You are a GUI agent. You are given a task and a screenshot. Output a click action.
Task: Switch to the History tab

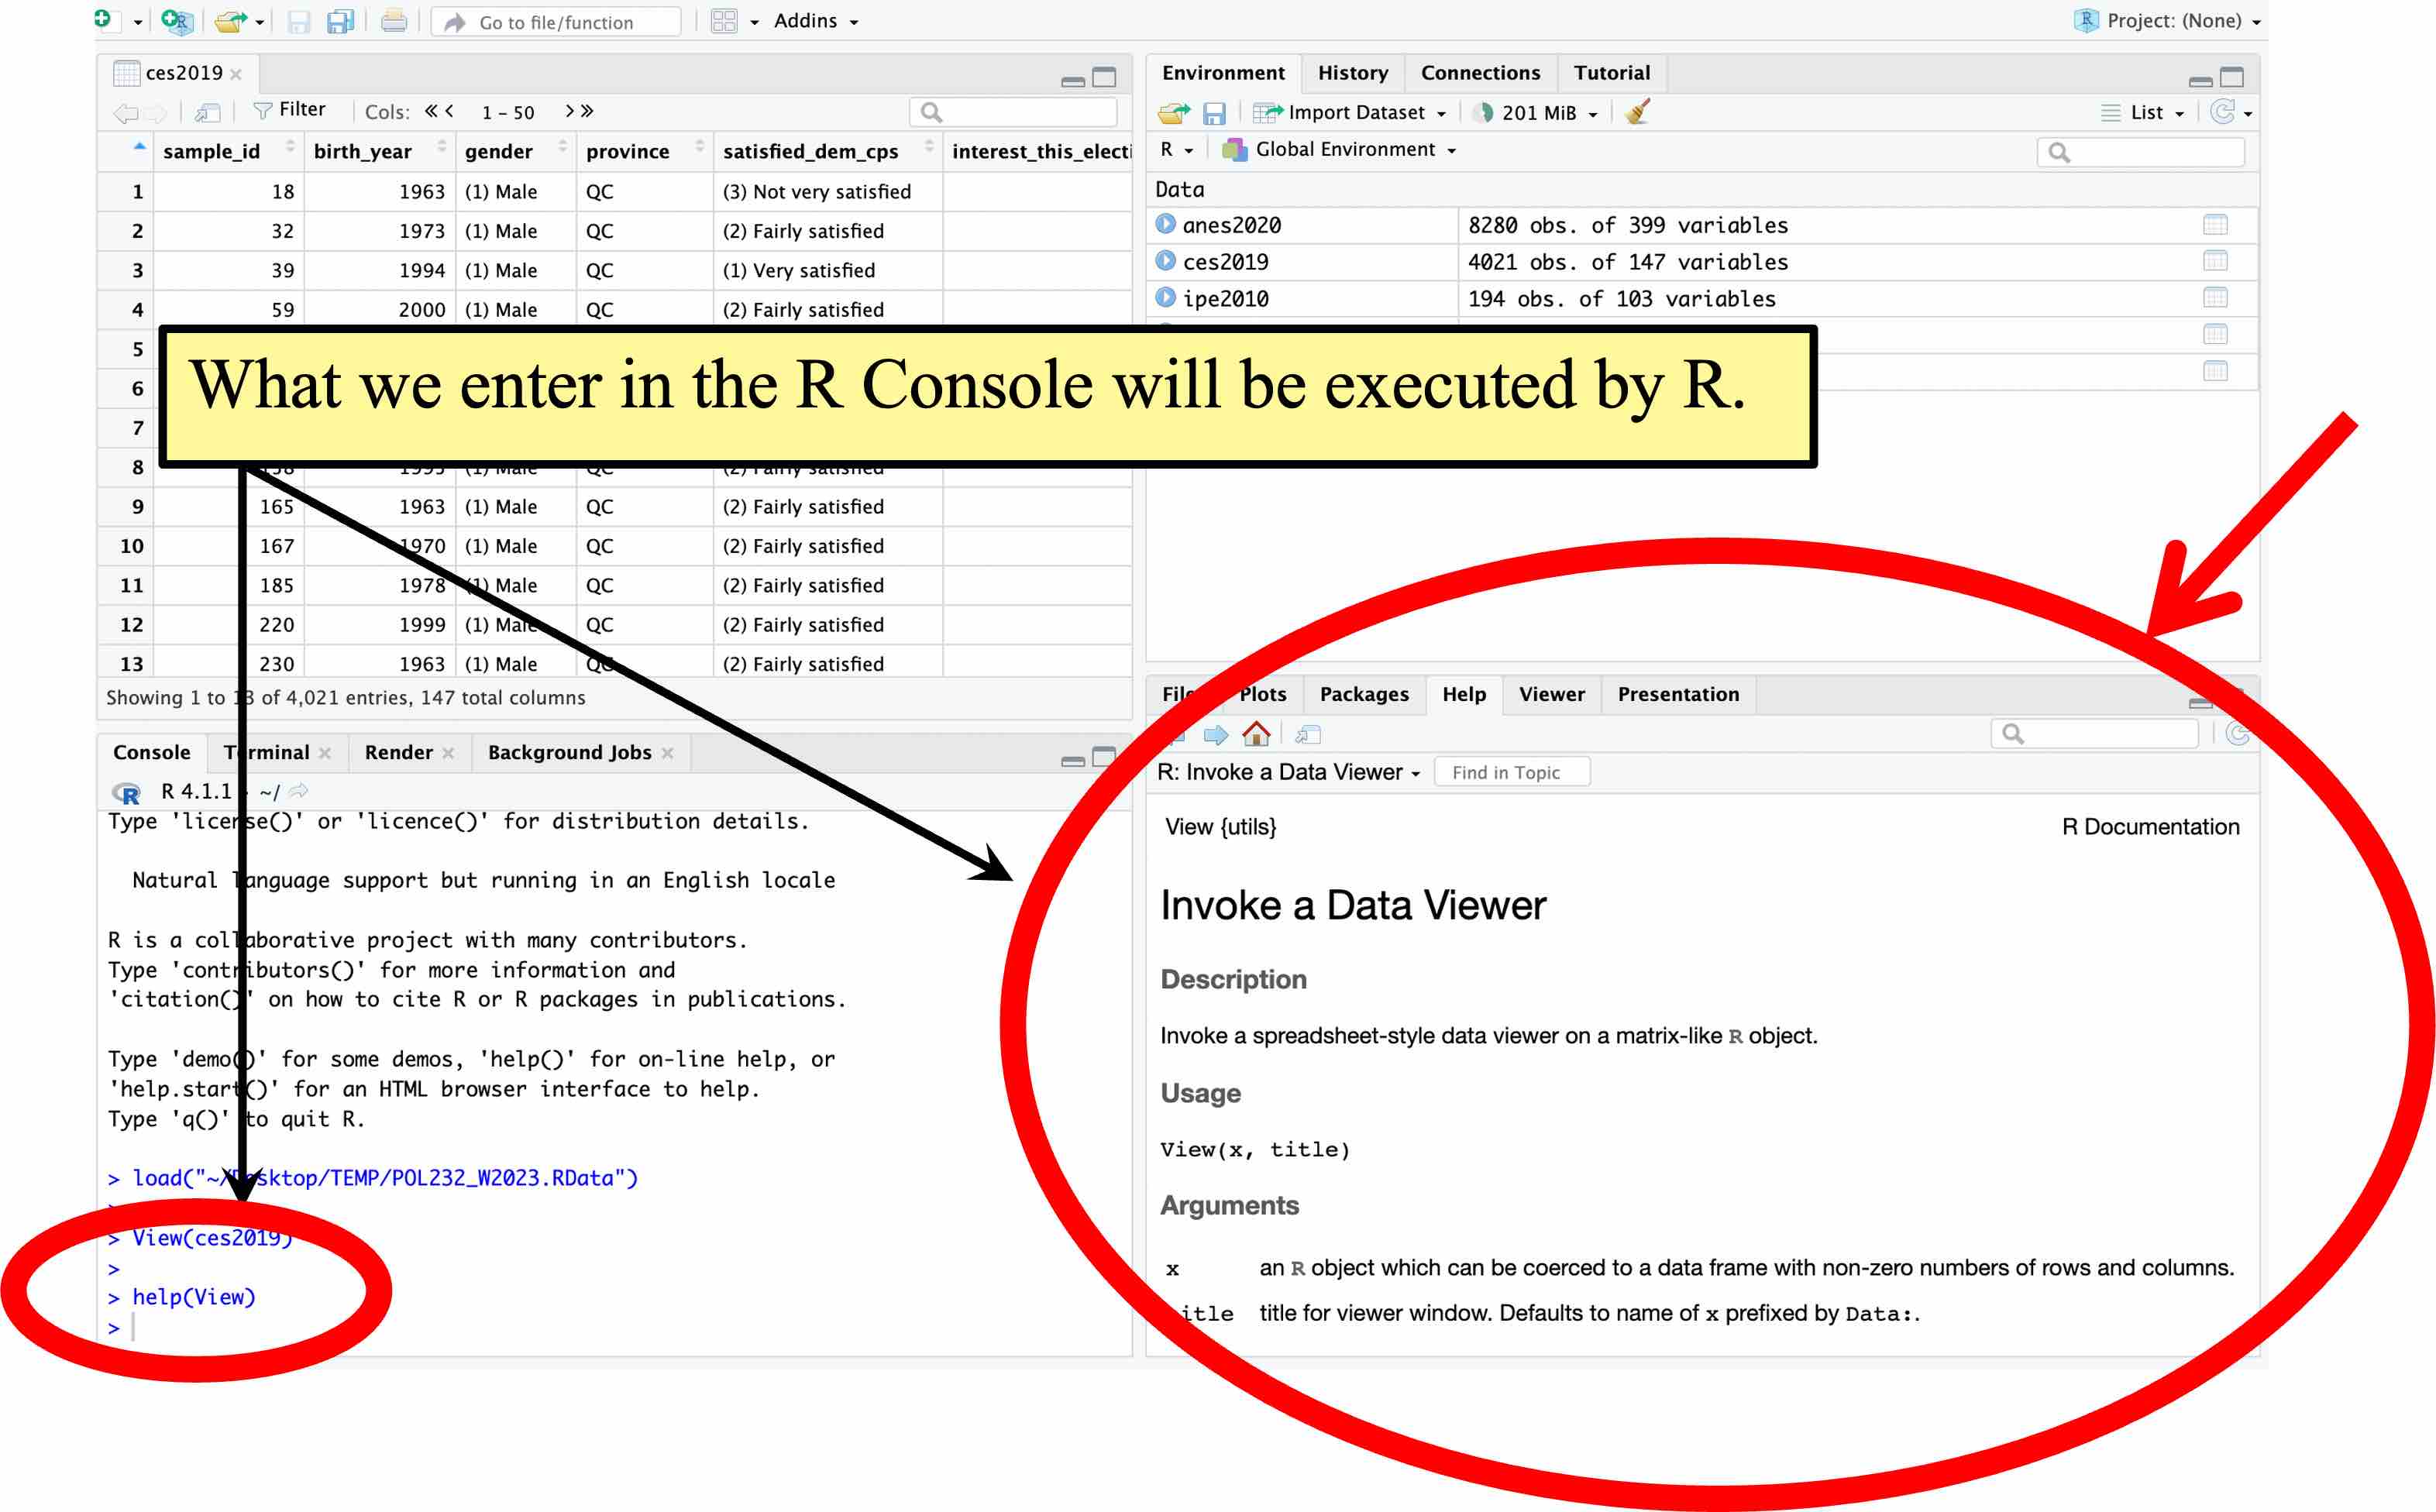(x=1352, y=73)
